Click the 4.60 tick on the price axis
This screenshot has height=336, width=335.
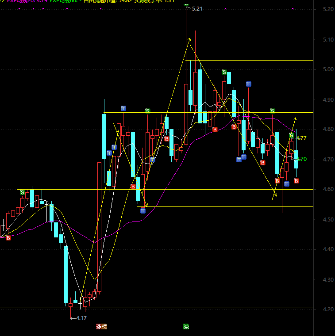tap(328, 189)
